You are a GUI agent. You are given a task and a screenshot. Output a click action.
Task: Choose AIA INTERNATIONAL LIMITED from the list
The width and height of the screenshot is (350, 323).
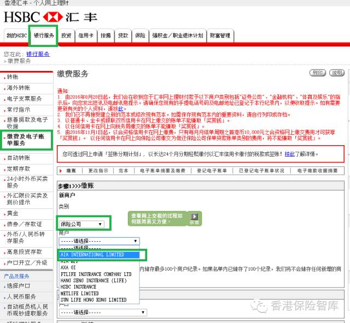click(99, 255)
